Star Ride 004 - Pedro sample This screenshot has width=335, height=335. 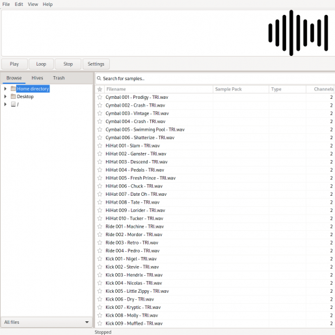(100, 250)
